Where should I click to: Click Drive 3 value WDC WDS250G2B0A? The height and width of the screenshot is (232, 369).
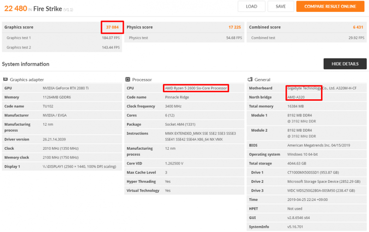click(x=321, y=191)
